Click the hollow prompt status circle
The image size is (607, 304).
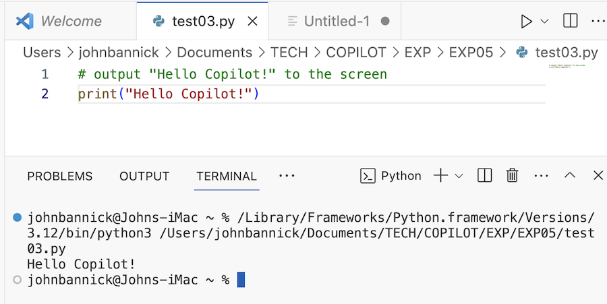click(17, 280)
